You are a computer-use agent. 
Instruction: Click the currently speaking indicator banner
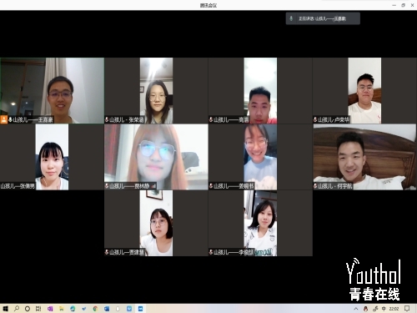coord(323,18)
